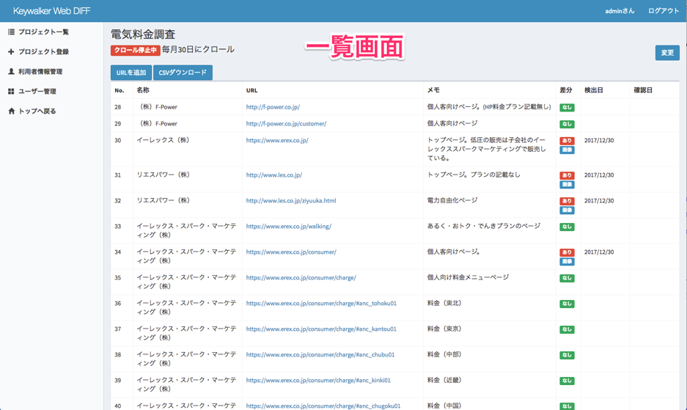Click the green なし badge in row 39
The image size is (687, 410).
[x=567, y=381]
